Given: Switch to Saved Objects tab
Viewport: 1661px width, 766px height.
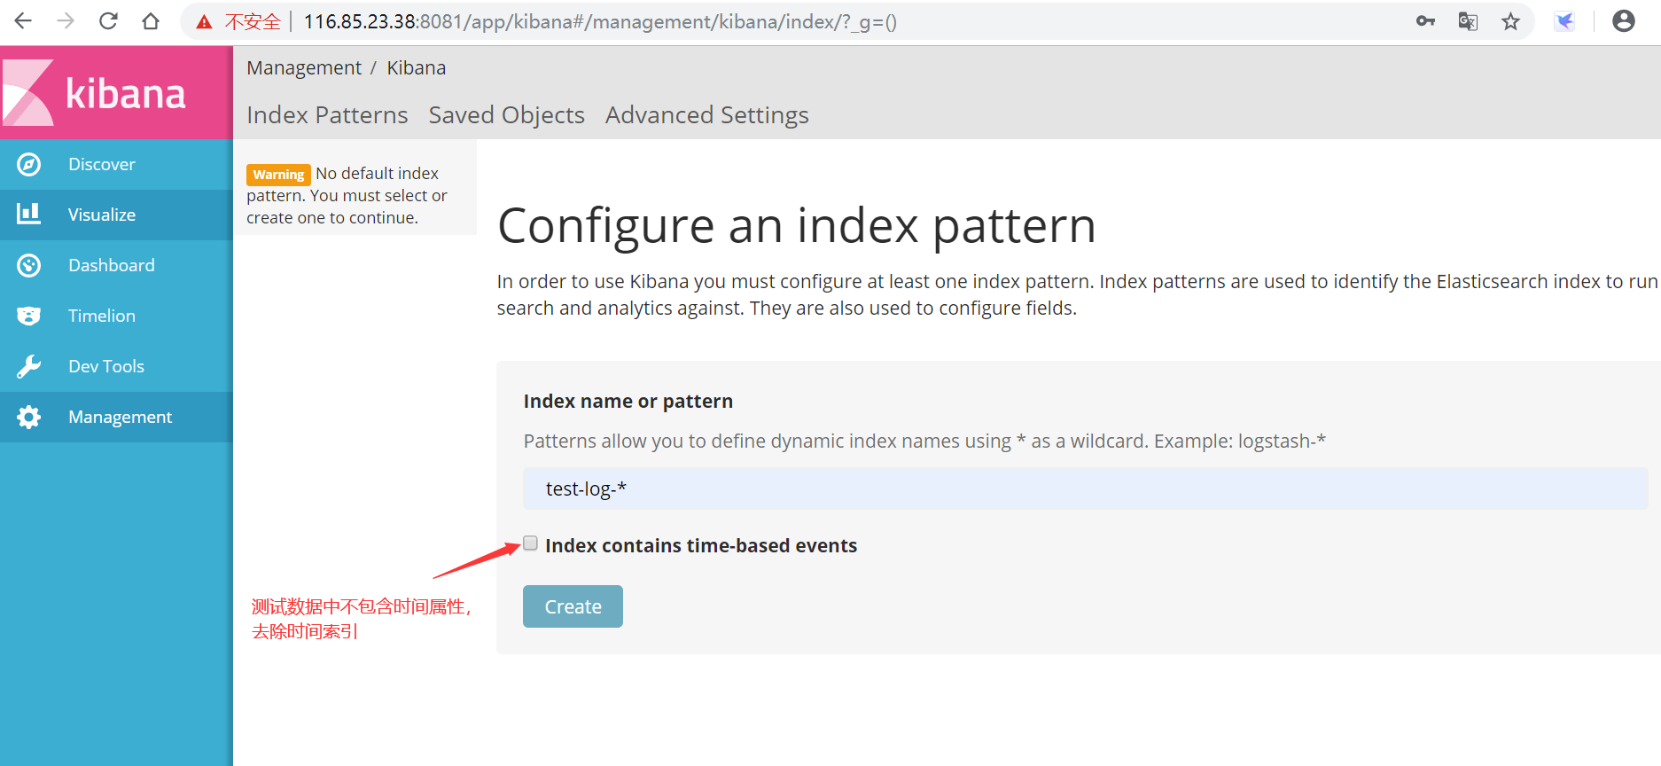Looking at the screenshot, I should (506, 115).
